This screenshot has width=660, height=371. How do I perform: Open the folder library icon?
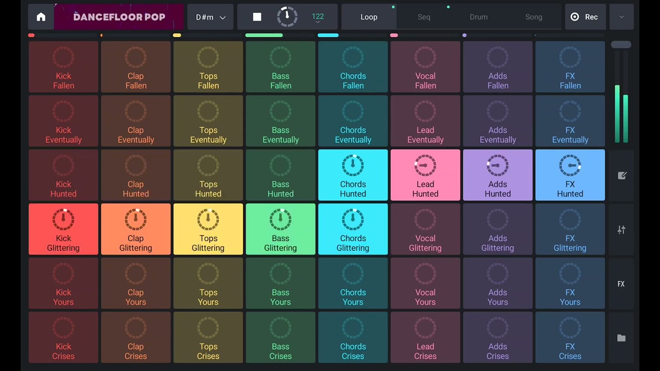[x=622, y=338]
